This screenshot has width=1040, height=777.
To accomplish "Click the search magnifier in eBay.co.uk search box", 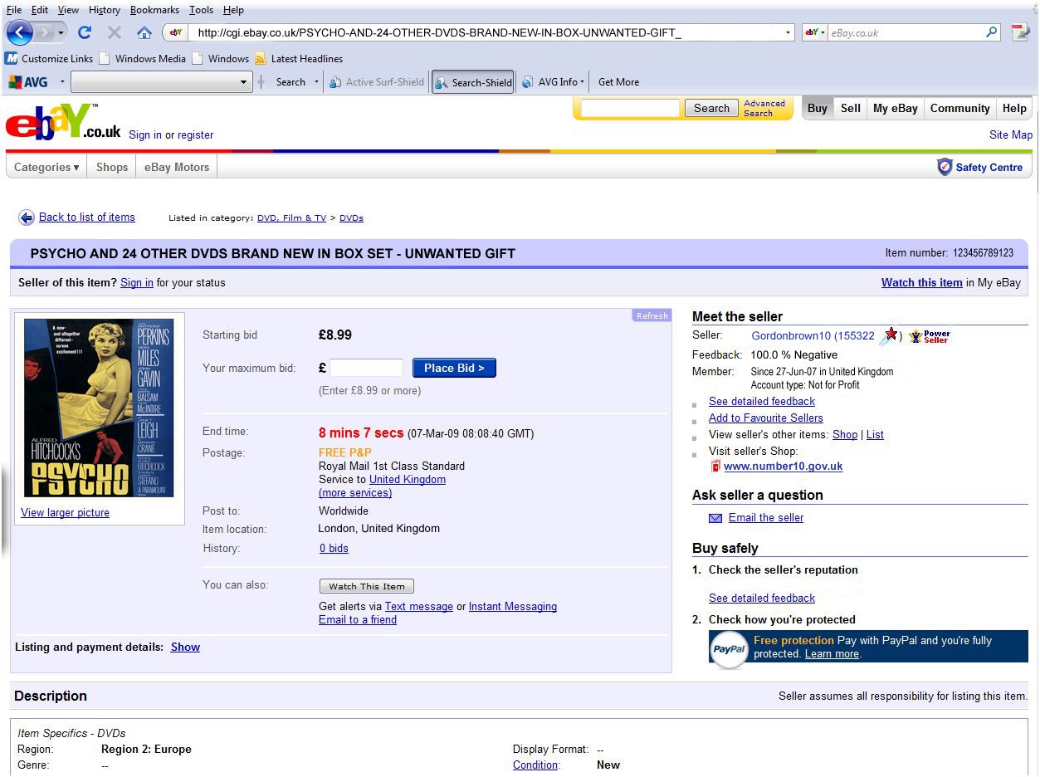I will point(992,32).
